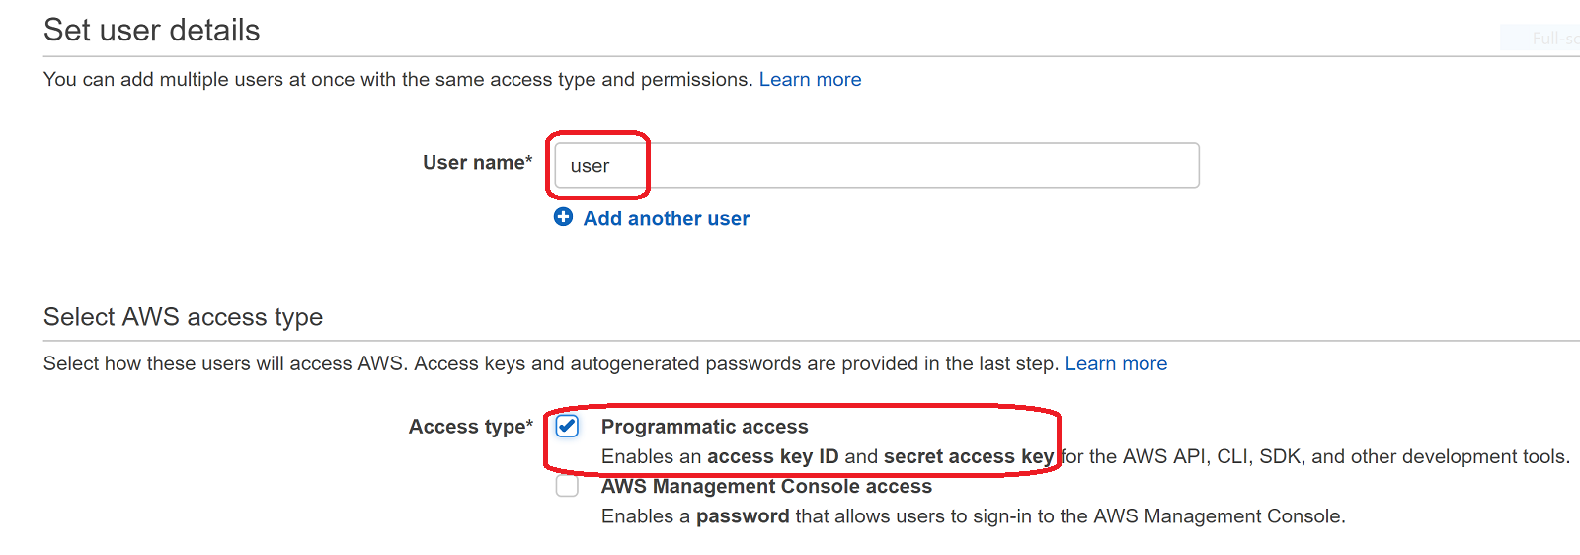Click the Programmatic access label text
This screenshot has height=555, width=1580.
[704, 427]
